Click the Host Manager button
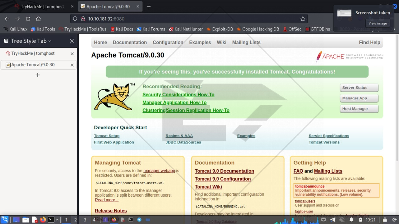Image resolution: width=399 pixels, height=224 pixels. (359, 109)
